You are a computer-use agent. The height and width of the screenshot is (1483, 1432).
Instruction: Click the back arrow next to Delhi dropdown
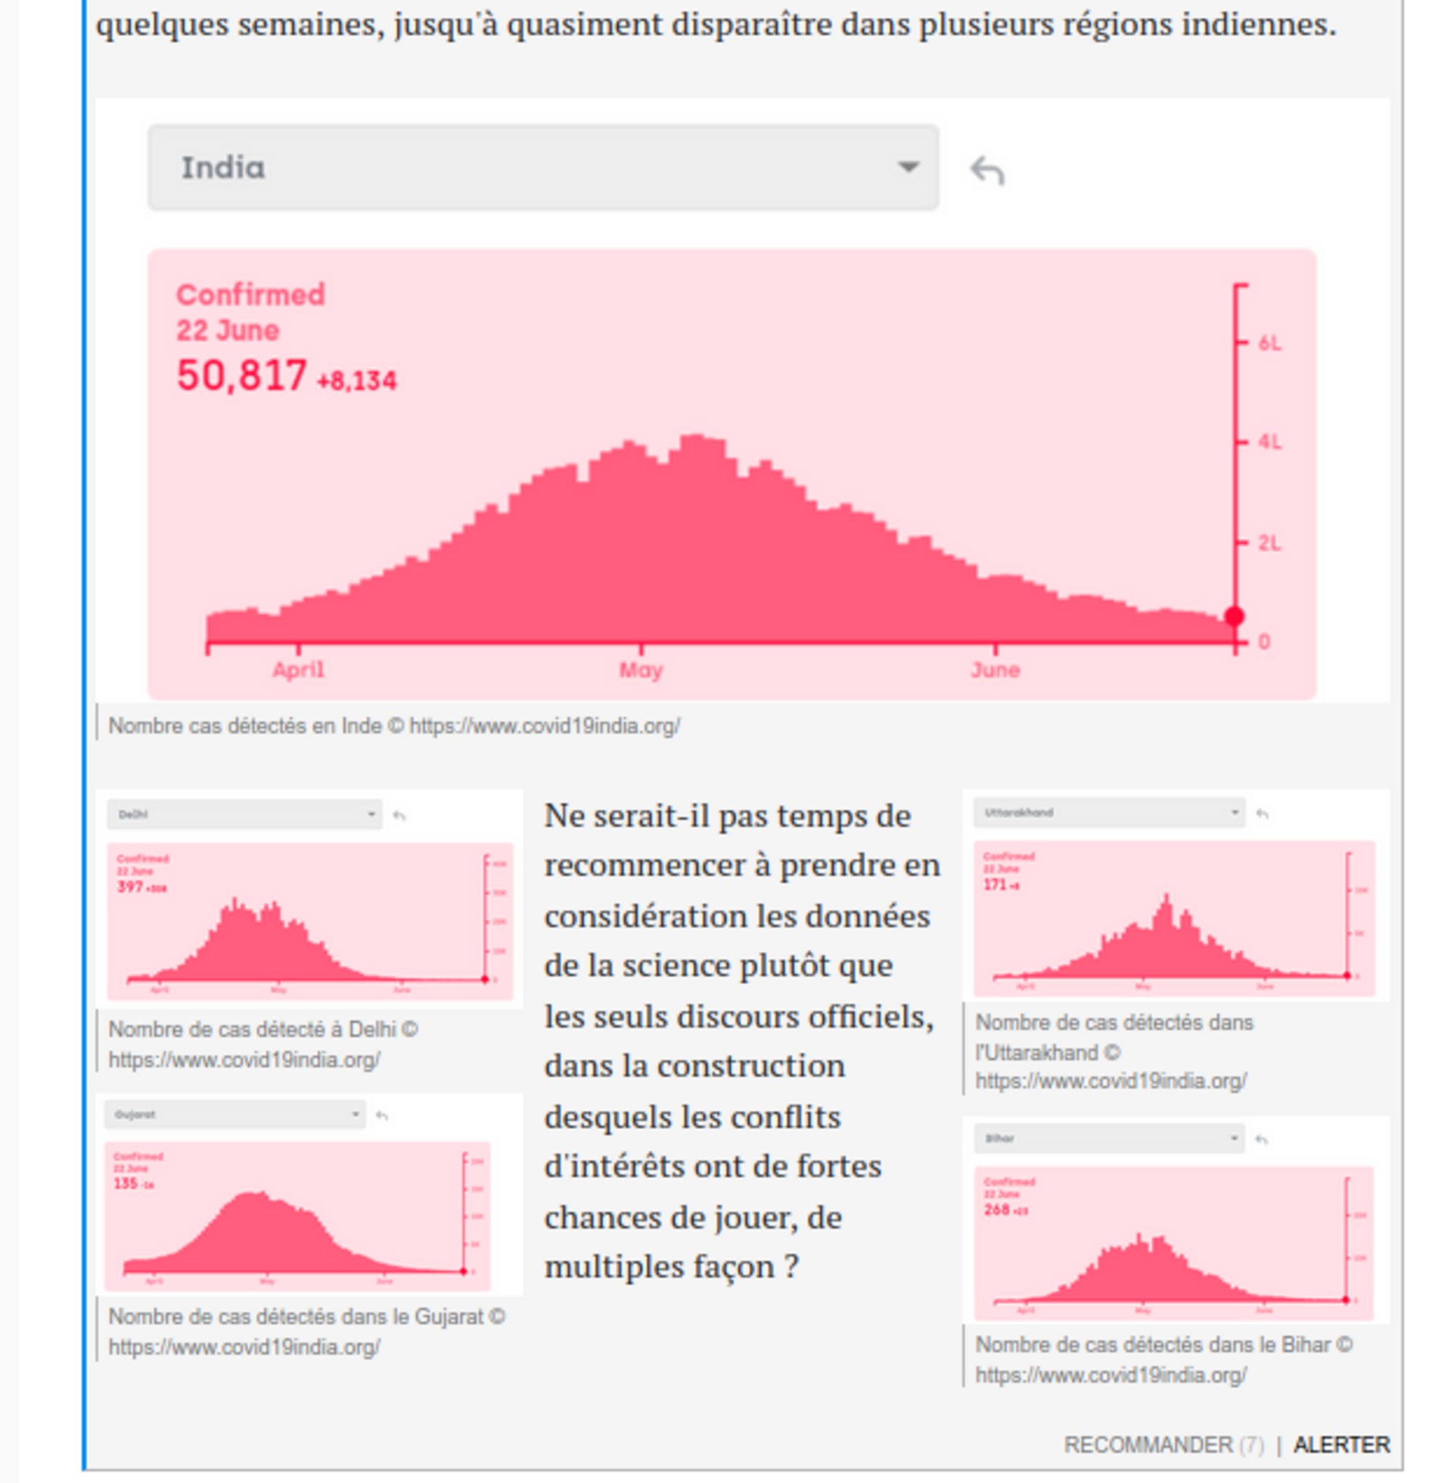coord(399,815)
